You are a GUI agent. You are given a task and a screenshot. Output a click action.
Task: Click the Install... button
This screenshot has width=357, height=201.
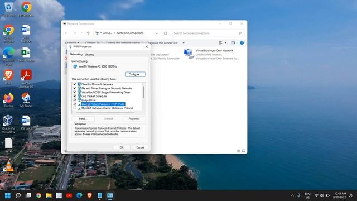pos(83,119)
